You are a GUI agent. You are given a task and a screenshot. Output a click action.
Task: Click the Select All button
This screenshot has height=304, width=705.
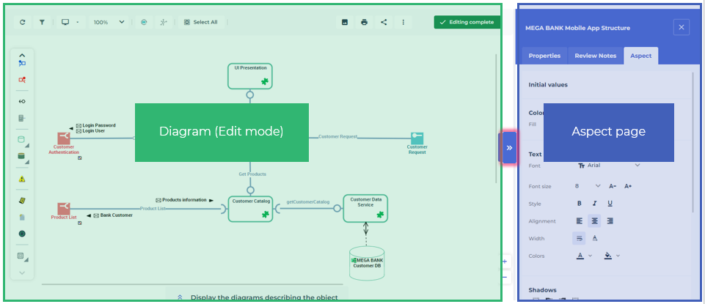pyautogui.click(x=200, y=22)
